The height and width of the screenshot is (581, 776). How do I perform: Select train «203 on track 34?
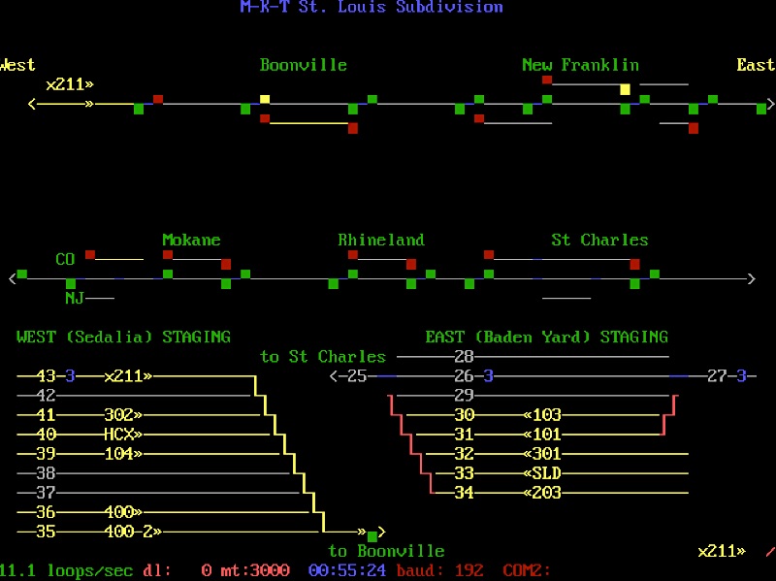[542, 493]
